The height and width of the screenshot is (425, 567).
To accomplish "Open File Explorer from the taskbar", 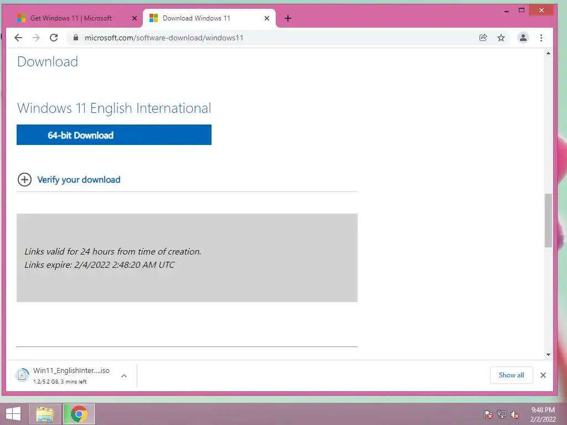I will (45, 414).
